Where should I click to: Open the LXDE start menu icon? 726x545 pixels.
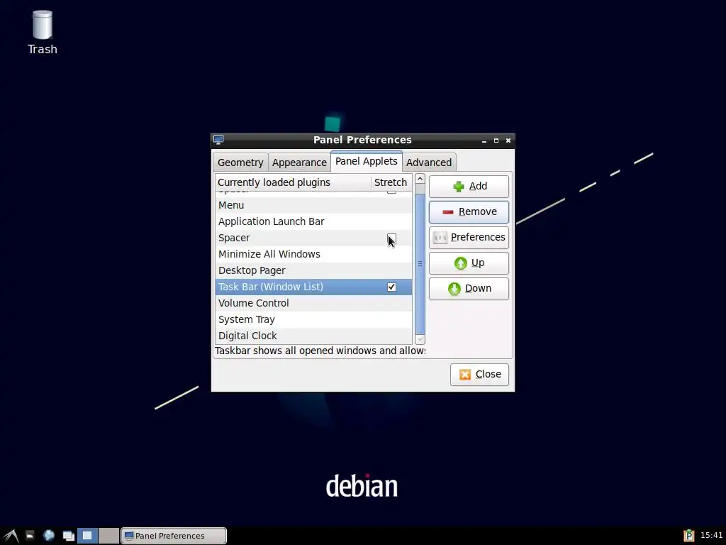click(x=11, y=536)
